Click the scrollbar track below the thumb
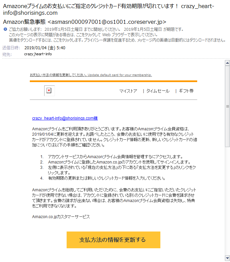The width and height of the screenshot is (230, 262). click(227, 200)
